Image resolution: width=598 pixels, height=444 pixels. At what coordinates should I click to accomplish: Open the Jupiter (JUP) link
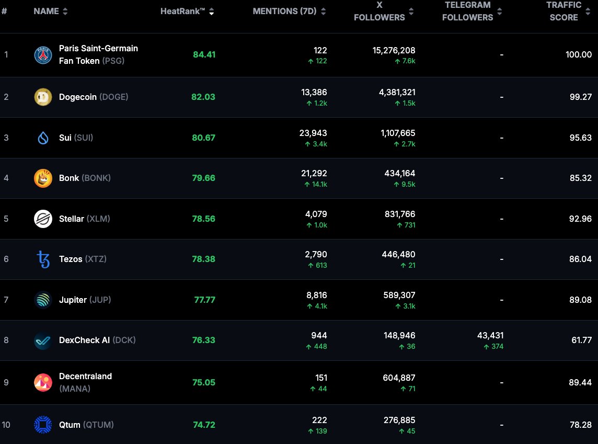pyautogui.click(x=85, y=300)
